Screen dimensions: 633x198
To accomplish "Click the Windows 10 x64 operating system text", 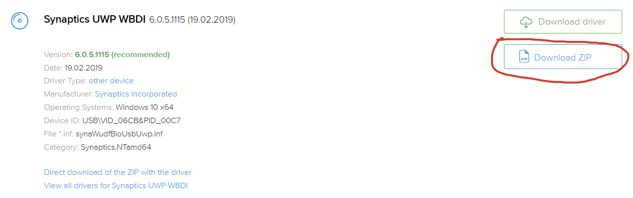I will [144, 107].
